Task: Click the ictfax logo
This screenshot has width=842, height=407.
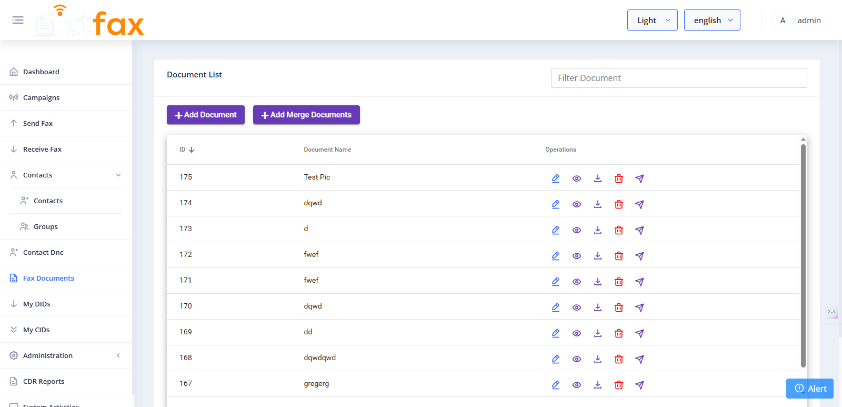Action: click(90, 21)
